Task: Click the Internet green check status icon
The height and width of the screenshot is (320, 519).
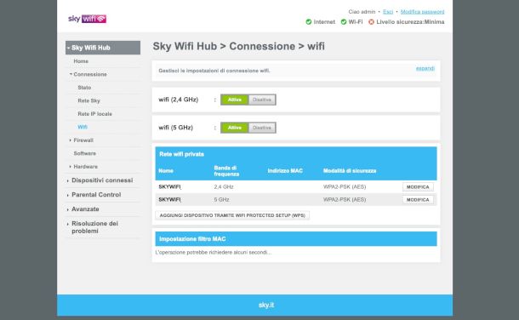Action: click(309, 22)
